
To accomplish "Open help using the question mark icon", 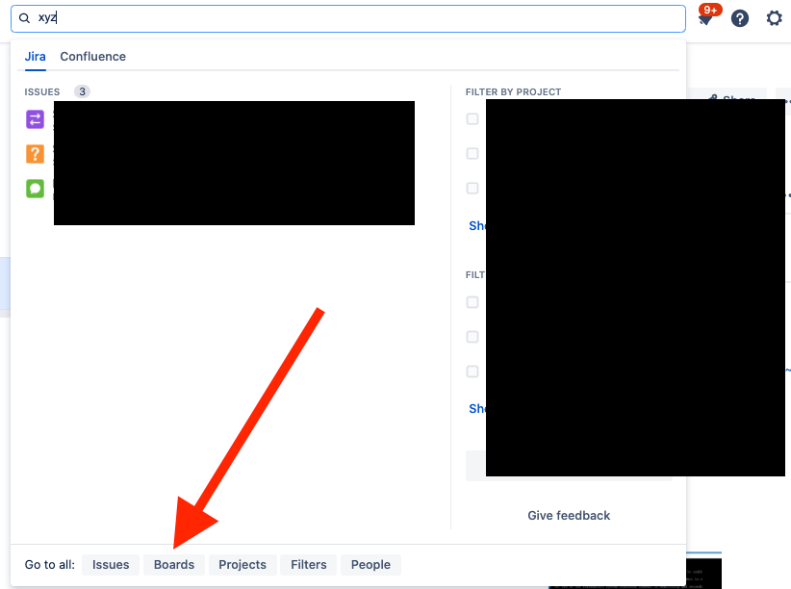I will pyautogui.click(x=739, y=18).
